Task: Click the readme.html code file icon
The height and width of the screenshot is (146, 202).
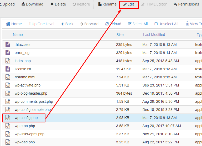Action: (8, 77)
